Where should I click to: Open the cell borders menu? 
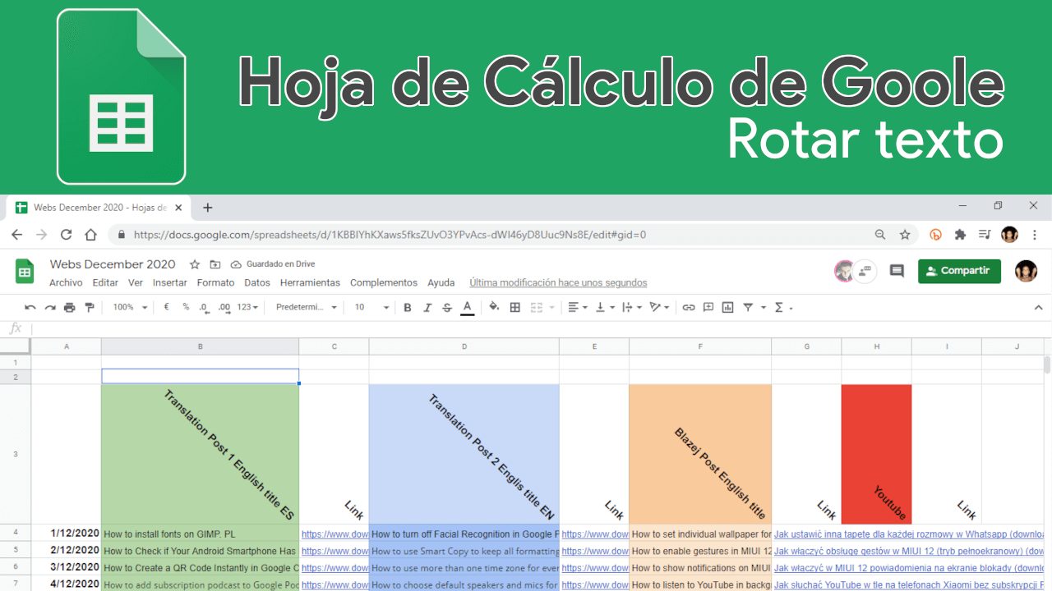(x=515, y=307)
